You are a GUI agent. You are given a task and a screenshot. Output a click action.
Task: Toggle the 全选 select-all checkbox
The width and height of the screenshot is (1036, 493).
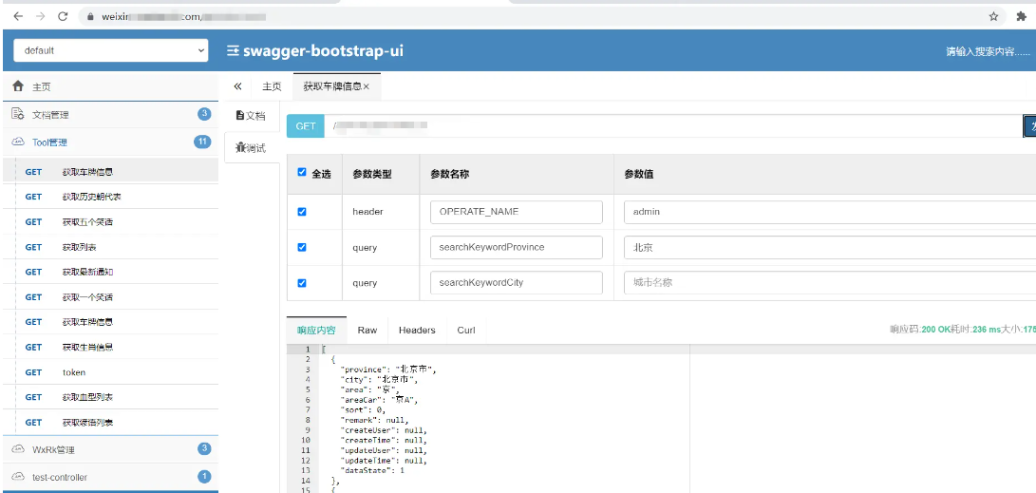coord(302,173)
